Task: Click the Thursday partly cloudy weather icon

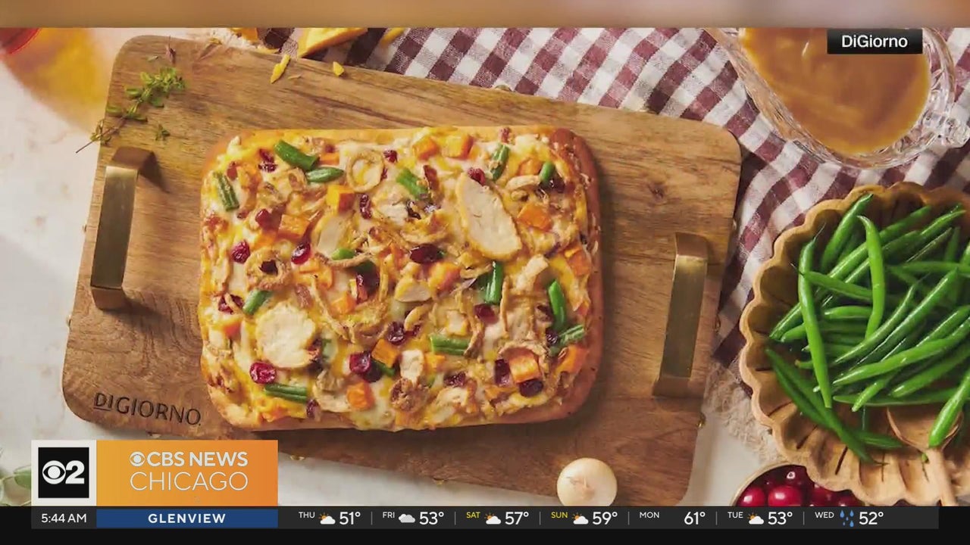Action: [x=327, y=519]
